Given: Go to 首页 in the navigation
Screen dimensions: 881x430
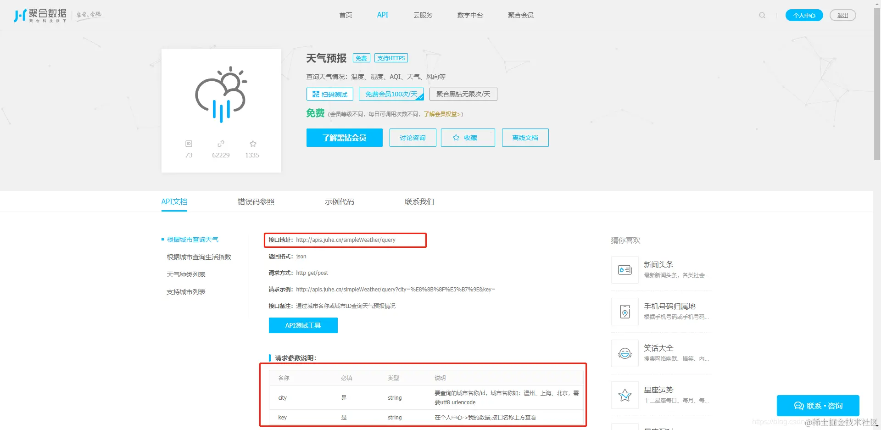Looking at the screenshot, I should point(346,15).
